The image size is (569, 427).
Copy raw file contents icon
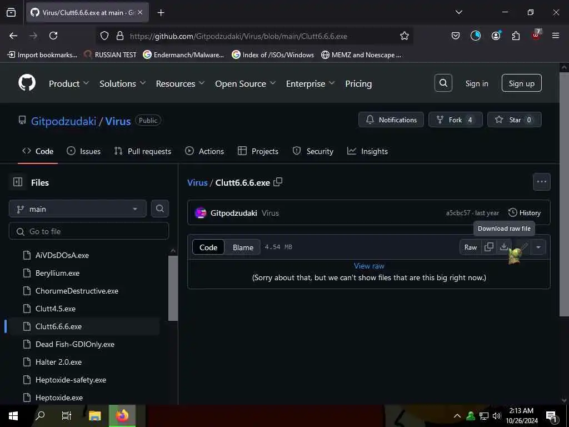(489, 247)
